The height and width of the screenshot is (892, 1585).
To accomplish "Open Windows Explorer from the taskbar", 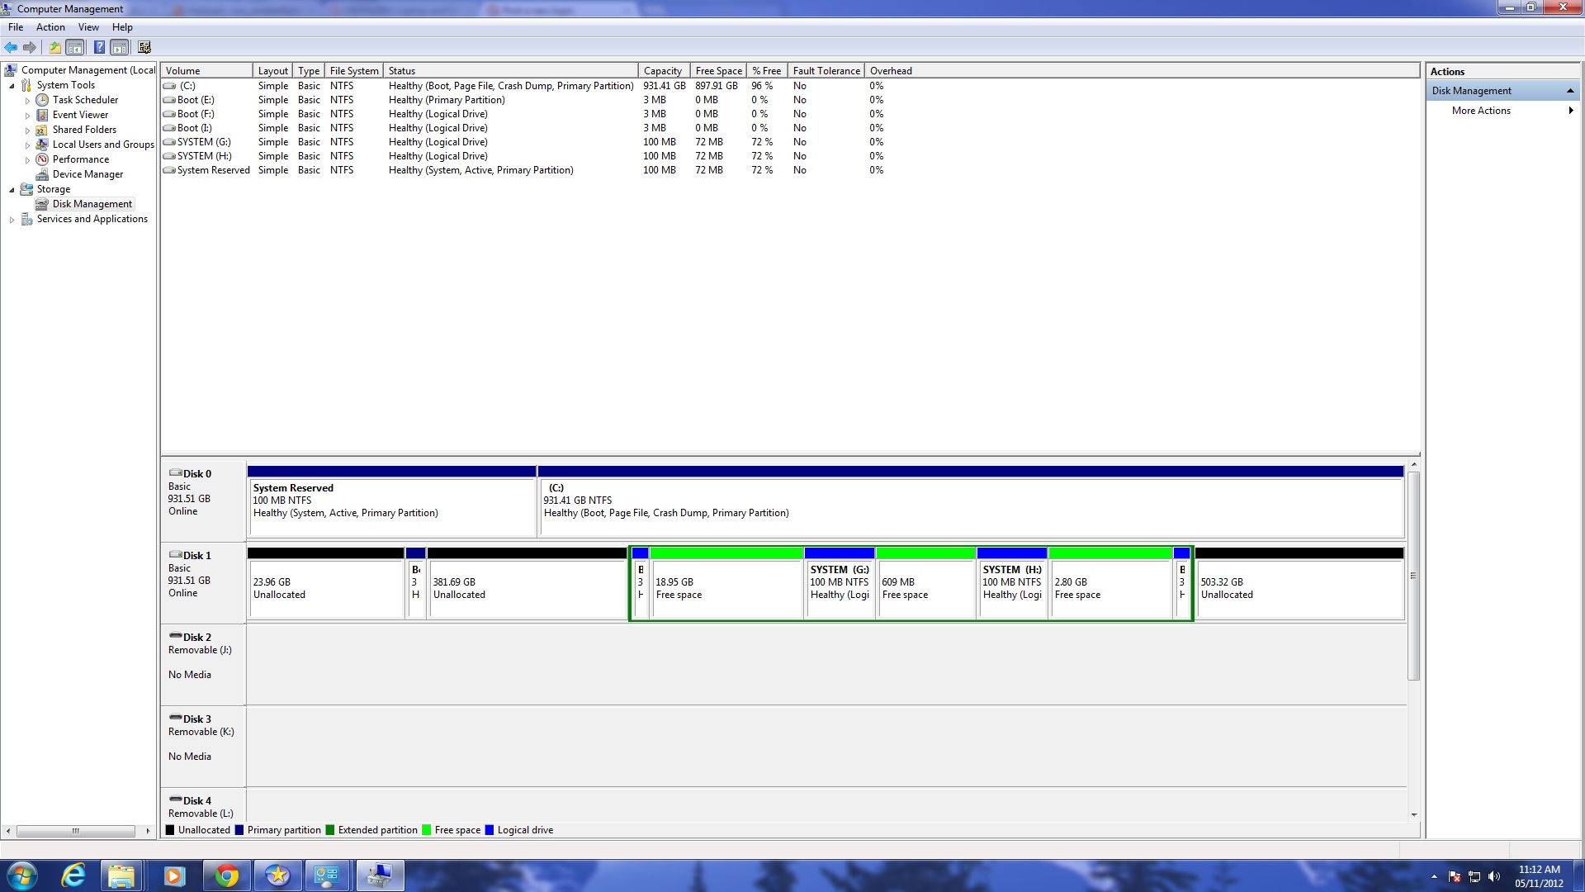I will pyautogui.click(x=121, y=875).
